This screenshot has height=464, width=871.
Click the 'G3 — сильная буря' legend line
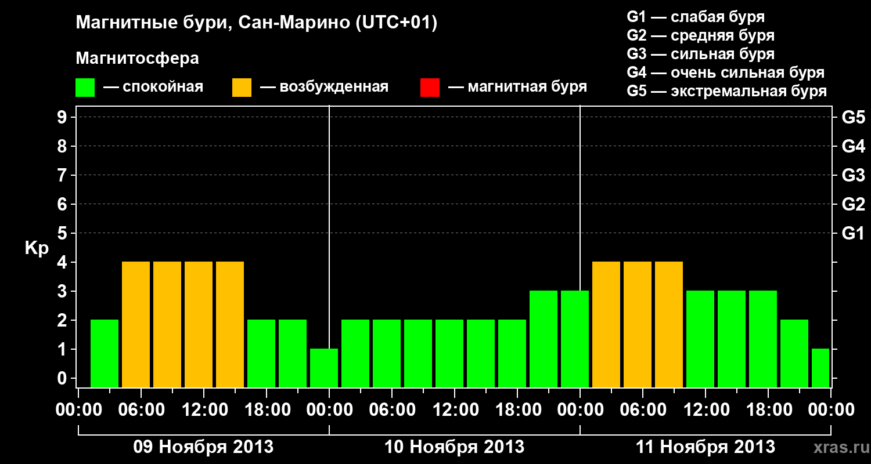(x=700, y=54)
